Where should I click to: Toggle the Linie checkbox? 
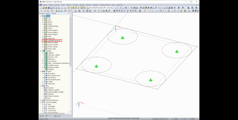(44, 20)
